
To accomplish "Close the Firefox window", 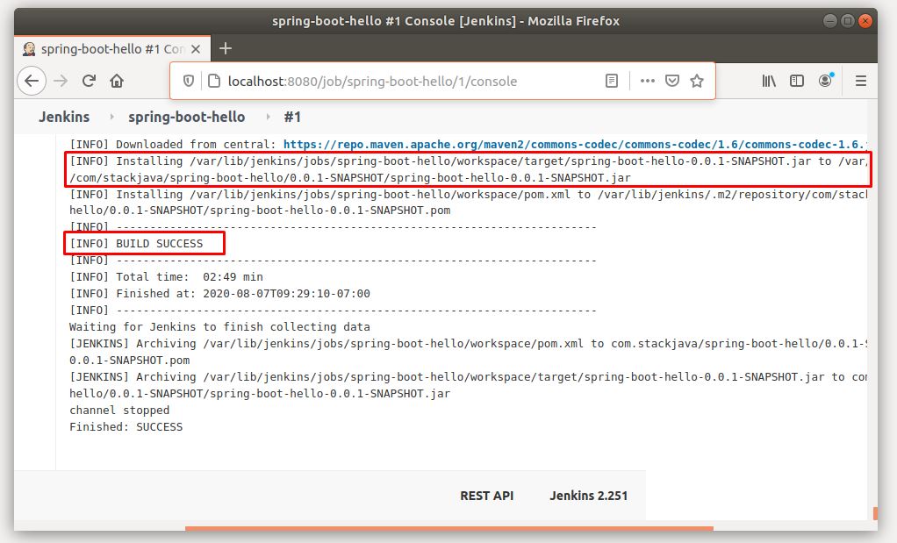I will click(865, 21).
